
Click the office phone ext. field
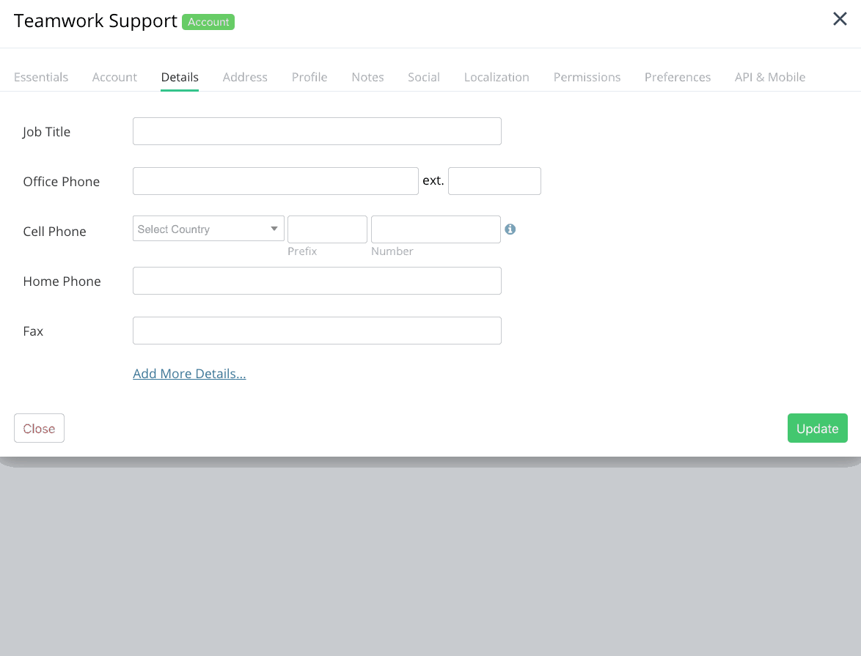click(x=494, y=181)
